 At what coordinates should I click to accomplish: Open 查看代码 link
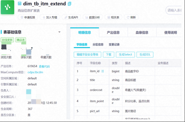click(44, 67)
